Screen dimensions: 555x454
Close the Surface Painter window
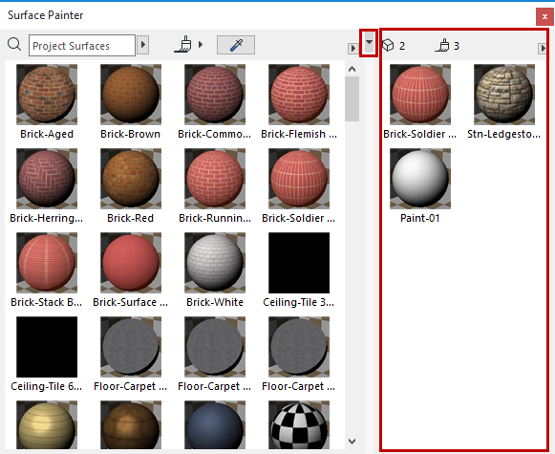click(544, 16)
